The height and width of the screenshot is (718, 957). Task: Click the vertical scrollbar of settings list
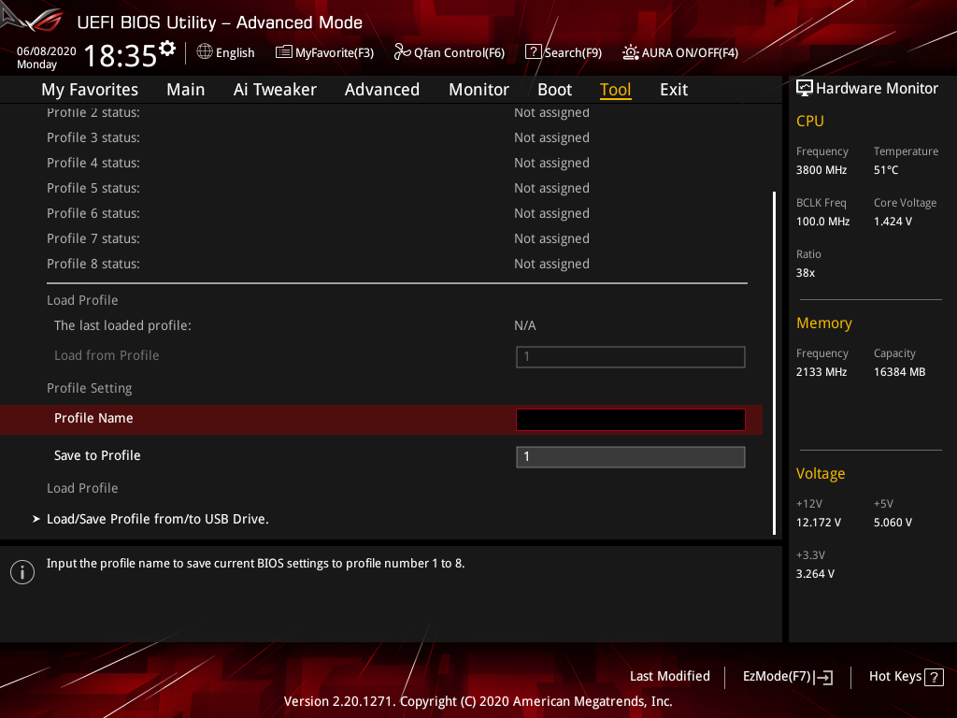coord(774,363)
